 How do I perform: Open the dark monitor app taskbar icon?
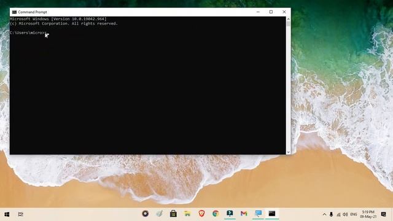coord(230,214)
